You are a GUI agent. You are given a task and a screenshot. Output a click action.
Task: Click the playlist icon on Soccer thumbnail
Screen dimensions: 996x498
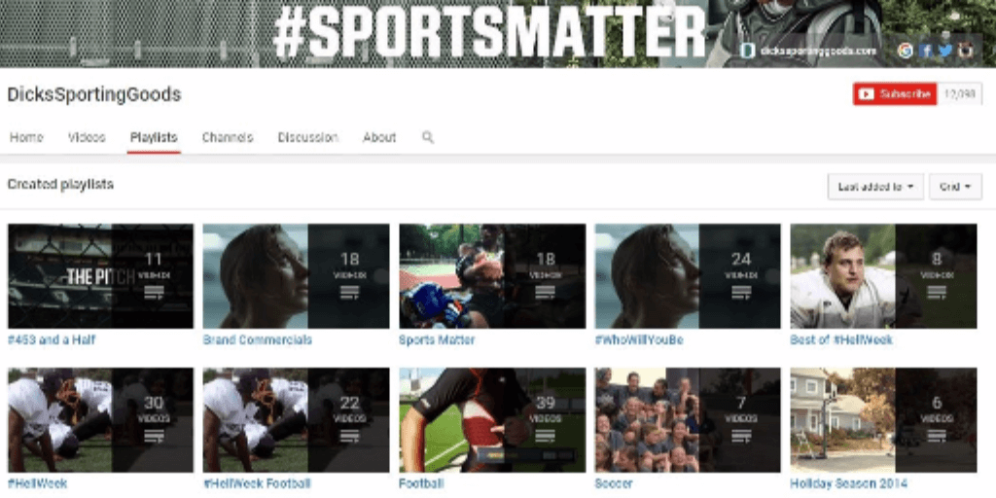(x=740, y=437)
